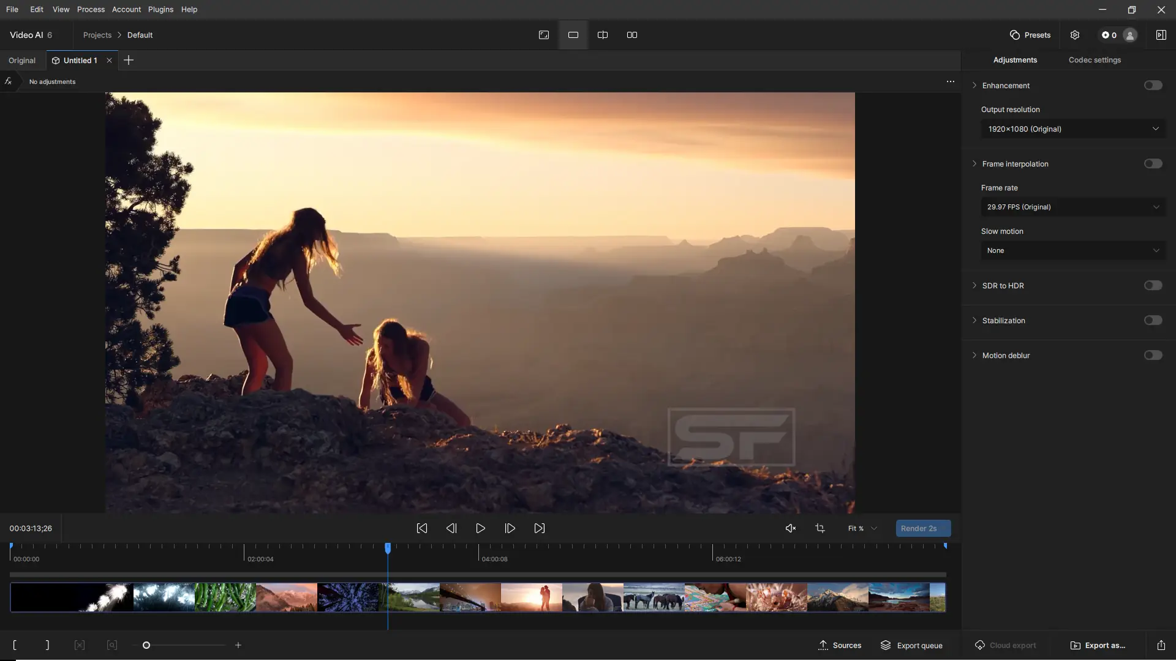Select the side-by-side comparison view icon
Screen dimensions: 1176x661
click(632, 35)
